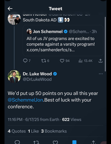Image resolution: width=111 pixels, height=144 pixels.
Task: Share the South Dakota AD tweet
Action: click(100, 61)
